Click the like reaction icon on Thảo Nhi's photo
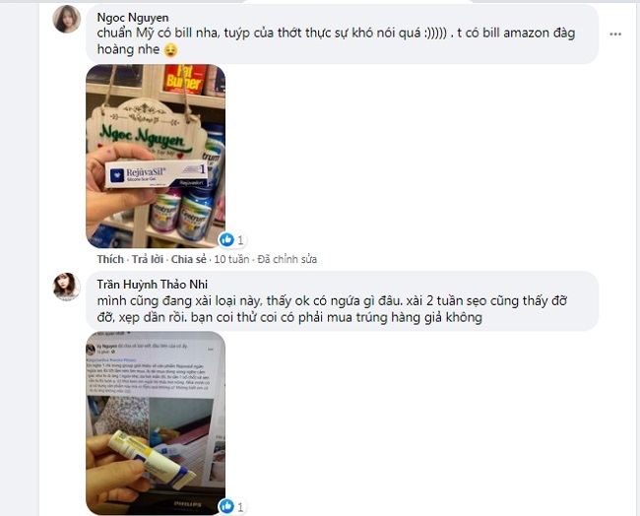This screenshot has width=640, height=516. coord(226,506)
